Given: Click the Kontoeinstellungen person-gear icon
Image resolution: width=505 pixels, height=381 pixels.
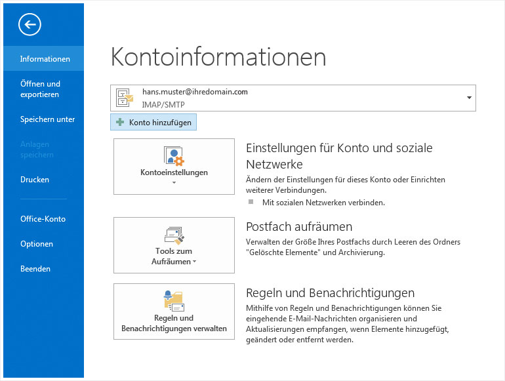Looking at the screenshot, I should [174, 156].
